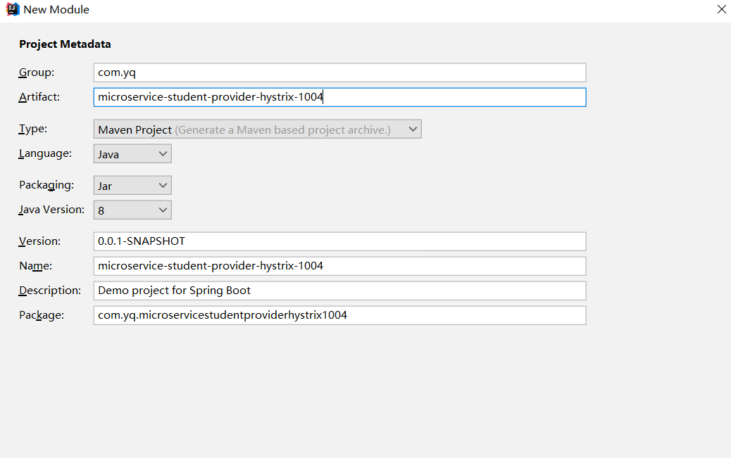The width and height of the screenshot is (731, 458).
Task: Click the Description label
Action: [50, 291]
